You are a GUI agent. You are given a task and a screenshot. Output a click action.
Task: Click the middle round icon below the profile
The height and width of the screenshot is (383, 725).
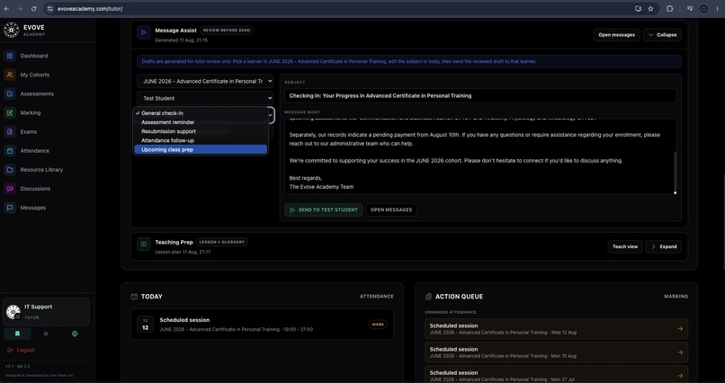pyautogui.click(x=46, y=334)
